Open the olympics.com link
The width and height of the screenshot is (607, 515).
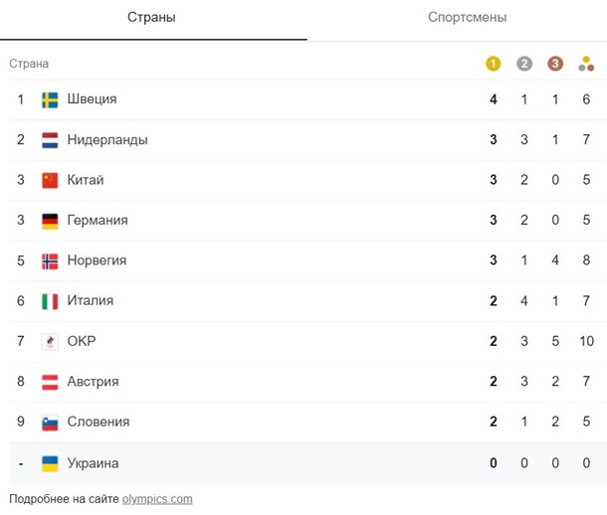[x=157, y=499]
